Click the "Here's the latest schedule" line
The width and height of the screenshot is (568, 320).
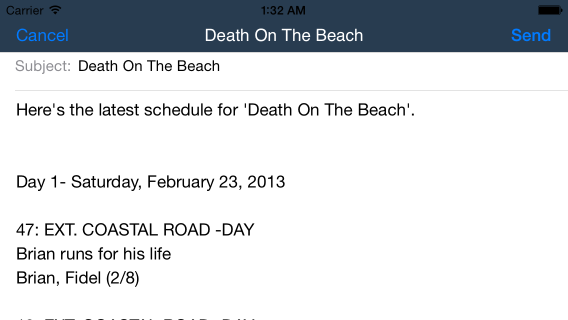coord(215,109)
